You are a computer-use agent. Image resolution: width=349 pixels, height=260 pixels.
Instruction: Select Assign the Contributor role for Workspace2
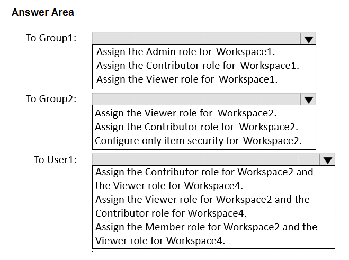[x=196, y=127]
